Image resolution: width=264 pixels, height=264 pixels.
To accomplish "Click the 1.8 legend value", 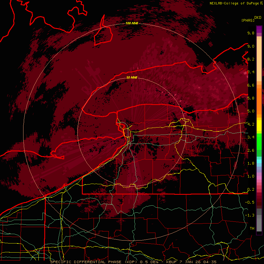I will tap(251, 163).
